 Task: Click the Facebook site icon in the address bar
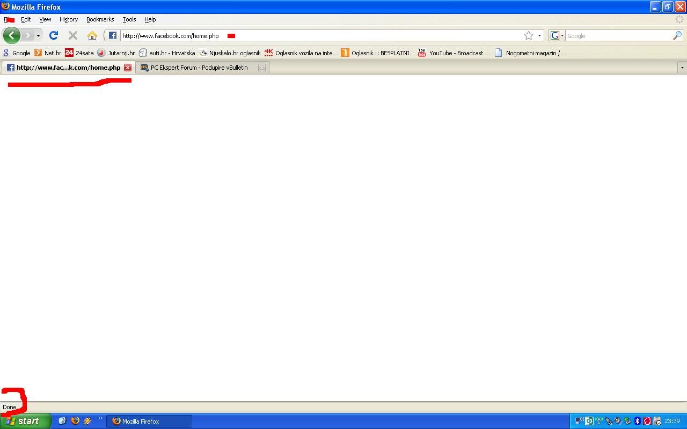[112, 35]
